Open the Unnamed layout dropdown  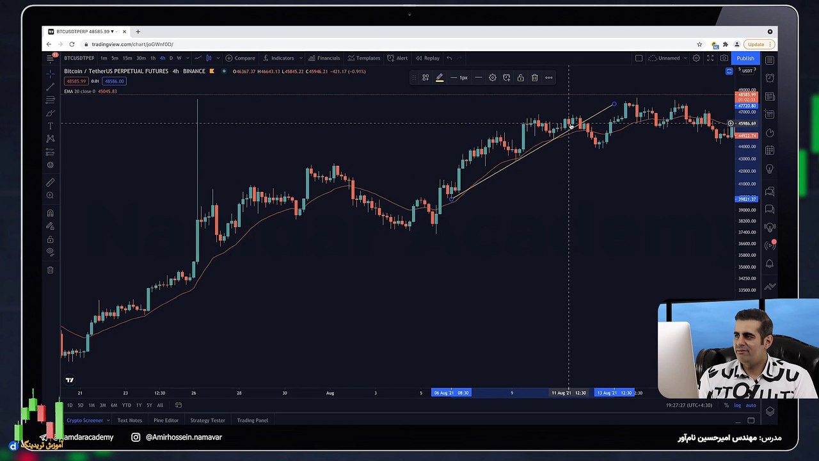668,58
